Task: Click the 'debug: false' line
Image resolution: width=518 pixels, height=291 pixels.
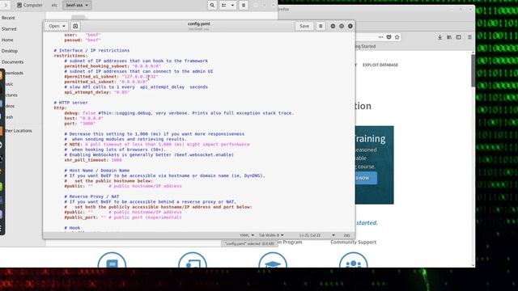Action: (179, 113)
